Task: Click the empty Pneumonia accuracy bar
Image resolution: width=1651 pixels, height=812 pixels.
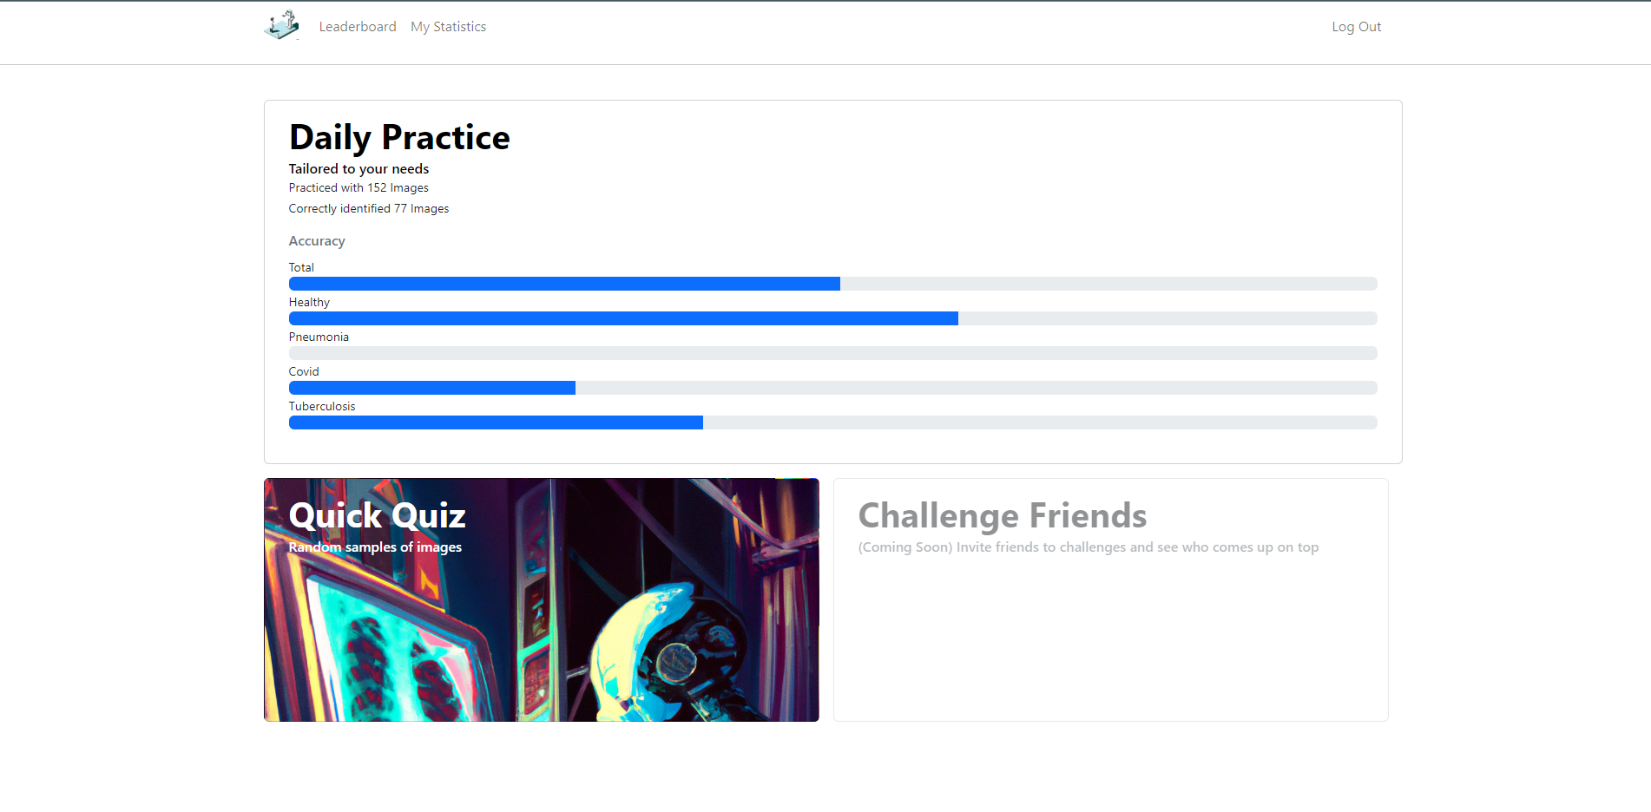Action: coord(833,353)
